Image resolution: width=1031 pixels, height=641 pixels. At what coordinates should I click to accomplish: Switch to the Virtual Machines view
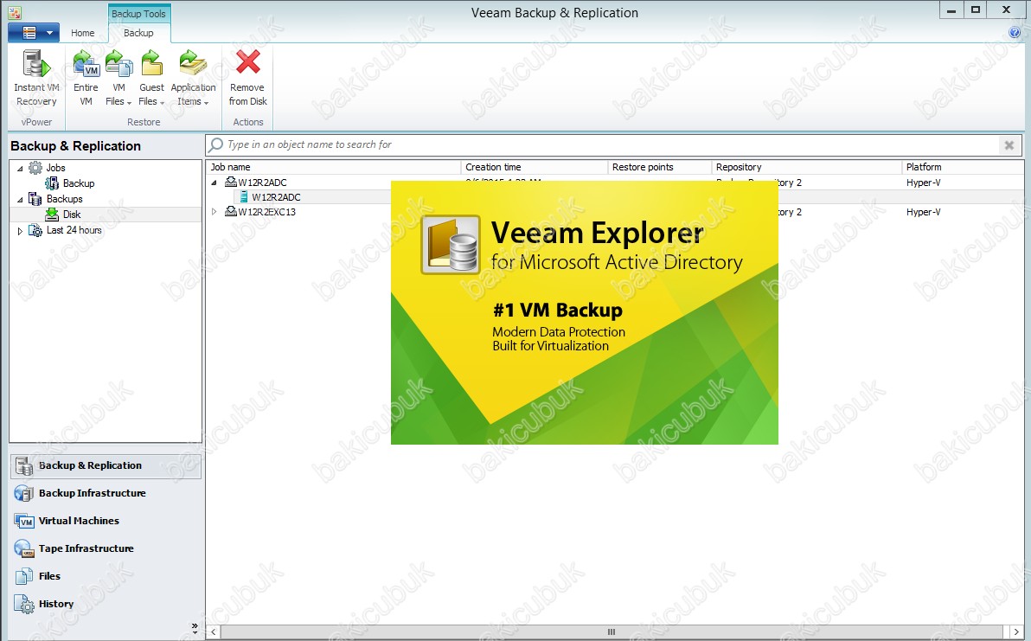tap(106, 521)
